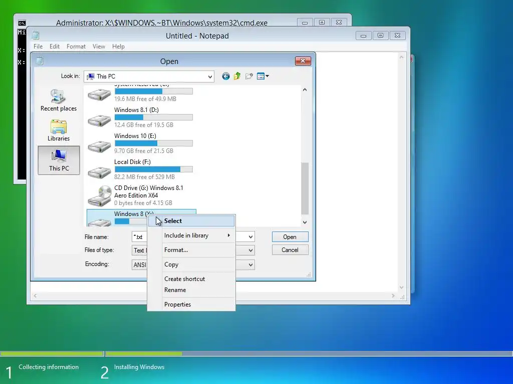Click the Cancel button in the dialog
Viewport: 513px width, 384px height.
click(x=290, y=250)
